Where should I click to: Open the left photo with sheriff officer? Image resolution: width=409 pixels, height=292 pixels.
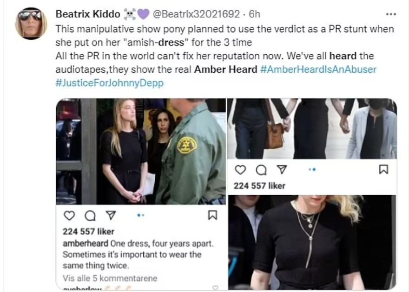pyautogui.click(x=141, y=152)
